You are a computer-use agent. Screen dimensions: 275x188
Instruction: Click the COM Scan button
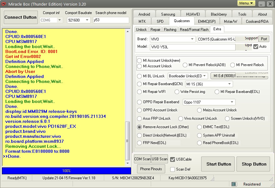click(x=142, y=159)
